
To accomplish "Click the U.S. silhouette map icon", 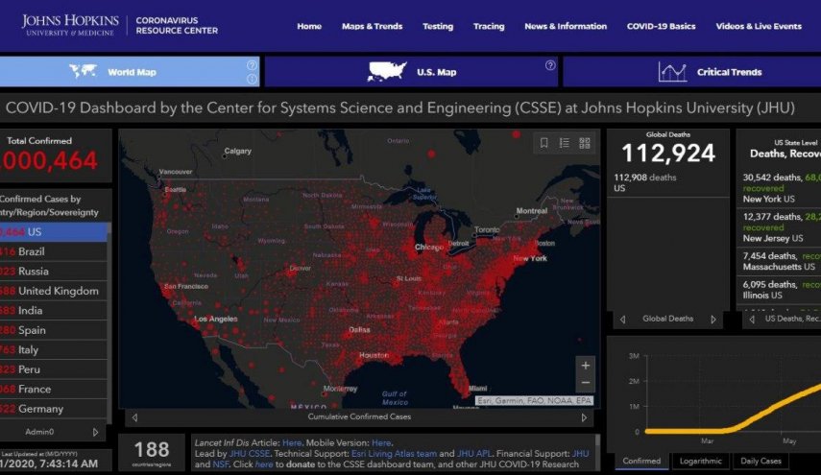I will (387, 71).
